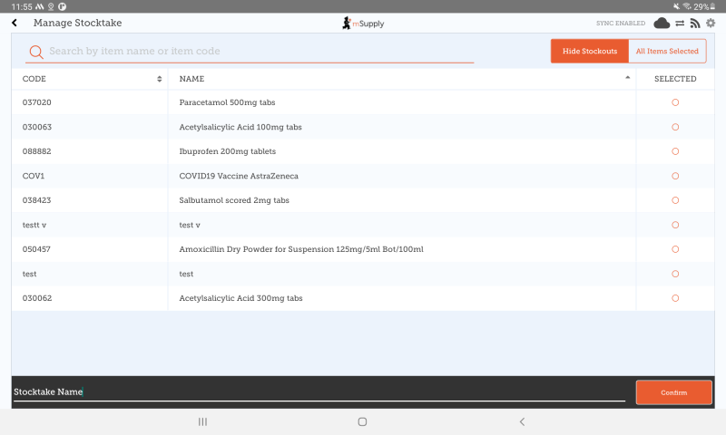The height and width of the screenshot is (435, 726).
Task: Focus the item name search field
Action: click(259, 52)
